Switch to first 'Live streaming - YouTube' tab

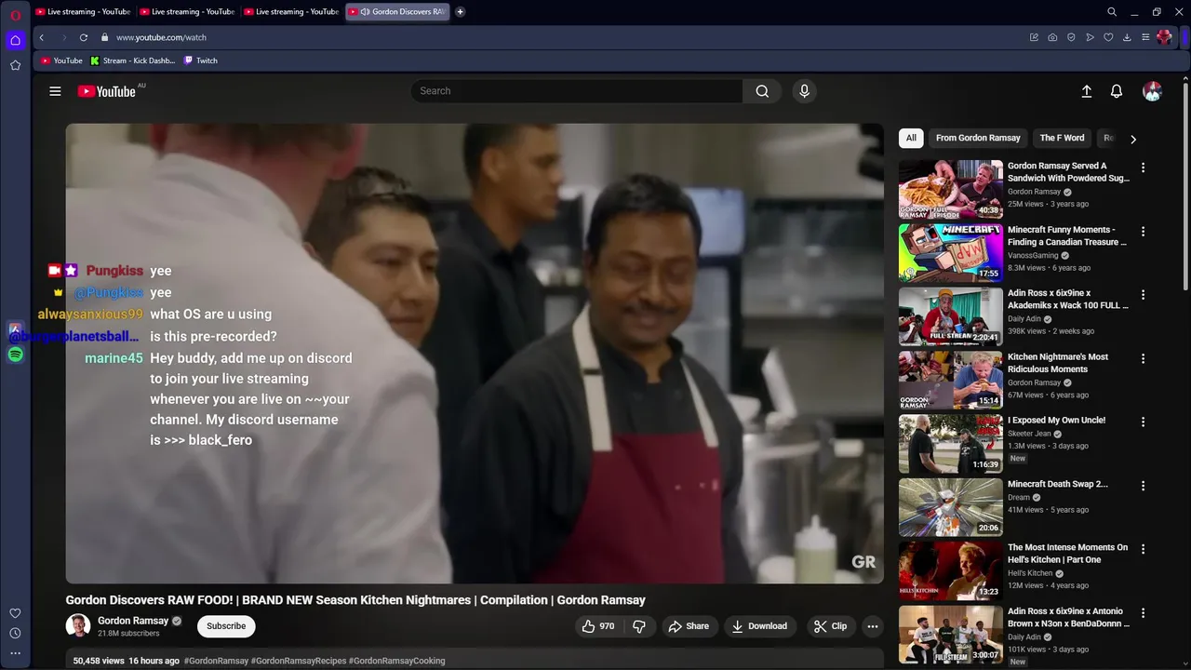coord(84,12)
